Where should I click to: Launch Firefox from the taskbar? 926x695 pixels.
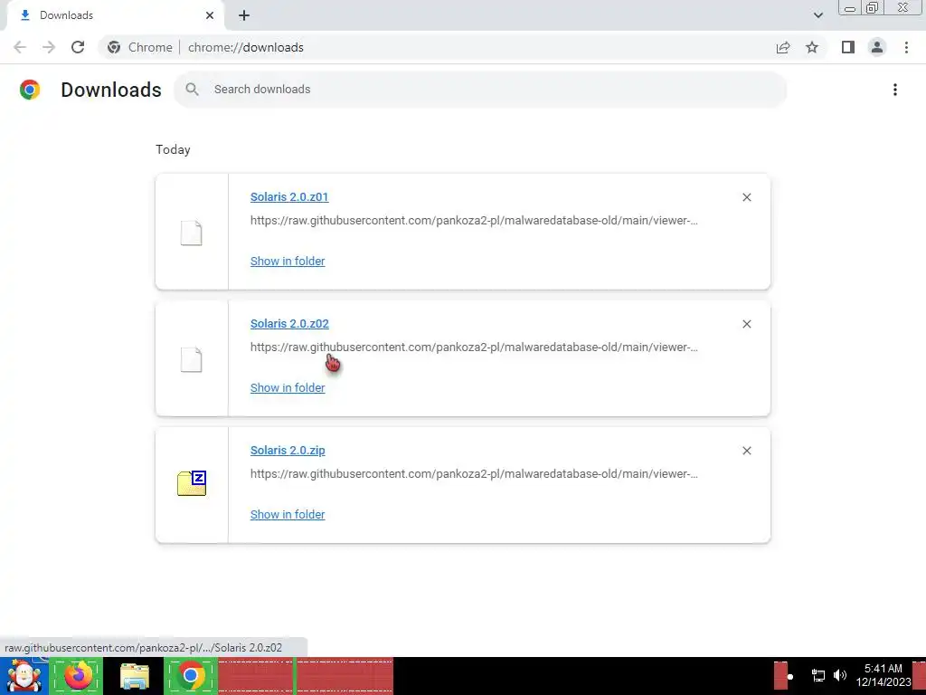(x=78, y=675)
